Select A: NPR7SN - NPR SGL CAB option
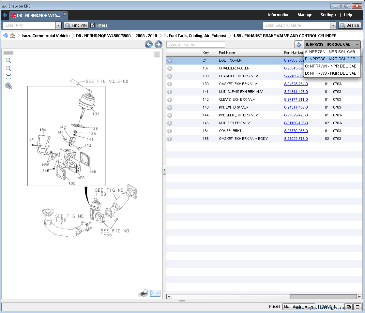This screenshot has height=313, width=365. (332, 52)
